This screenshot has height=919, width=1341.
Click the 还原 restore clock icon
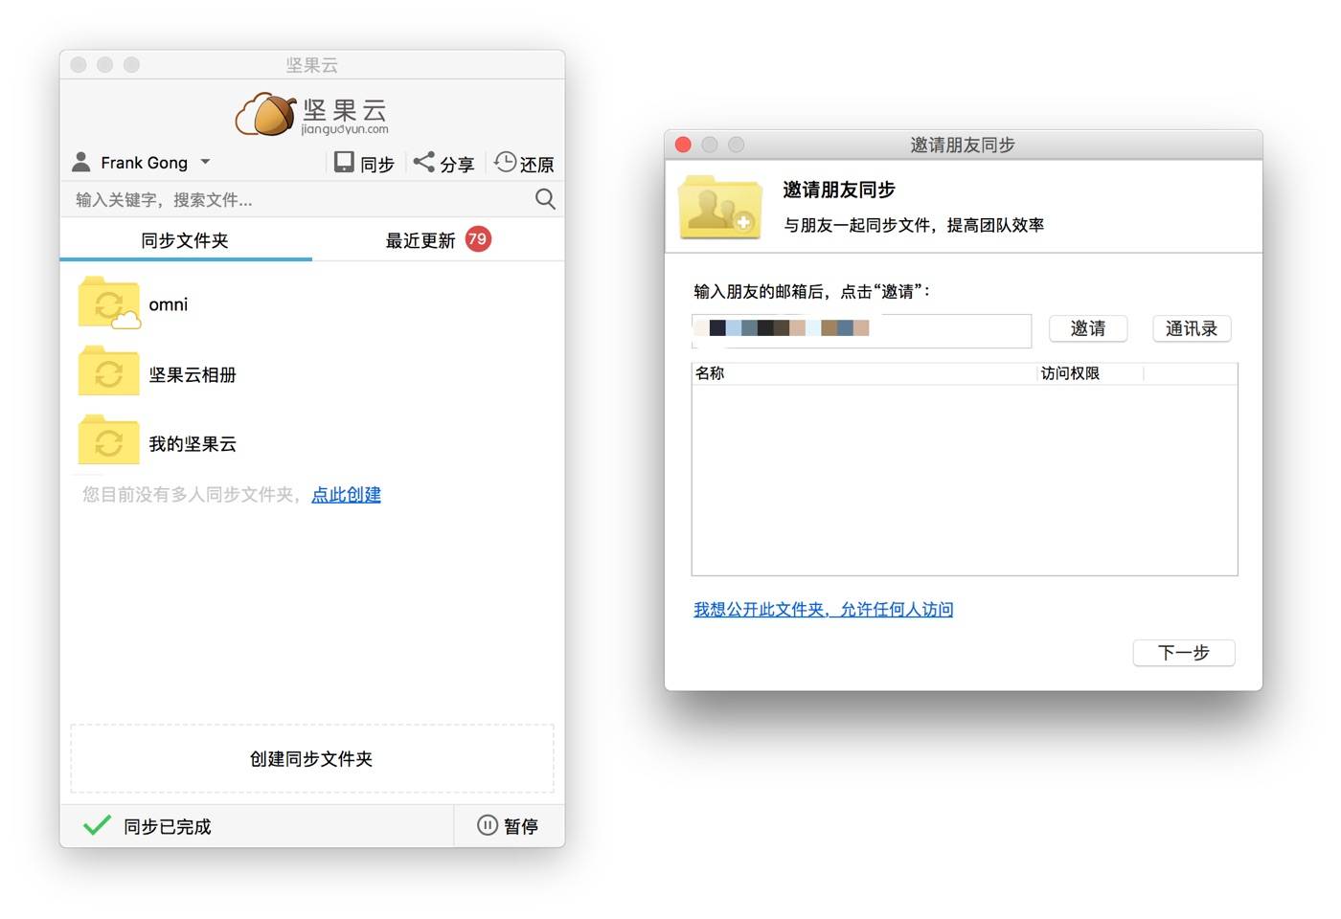coord(505,162)
